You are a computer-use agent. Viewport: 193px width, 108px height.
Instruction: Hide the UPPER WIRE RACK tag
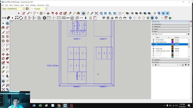tap(153, 42)
